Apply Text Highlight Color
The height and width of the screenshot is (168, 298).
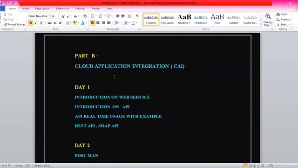74,23
